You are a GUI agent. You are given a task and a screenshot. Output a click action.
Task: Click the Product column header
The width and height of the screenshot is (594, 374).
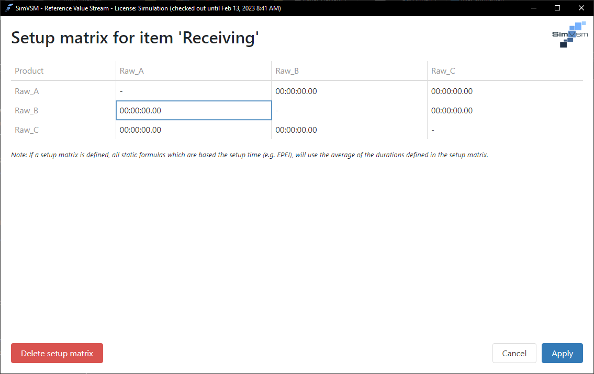pos(29,71)
